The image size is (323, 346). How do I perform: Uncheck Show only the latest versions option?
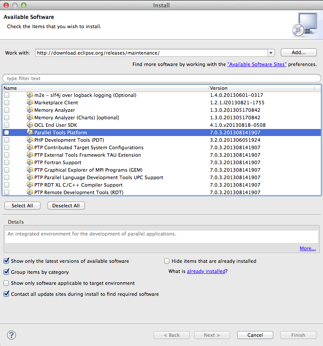7,261
